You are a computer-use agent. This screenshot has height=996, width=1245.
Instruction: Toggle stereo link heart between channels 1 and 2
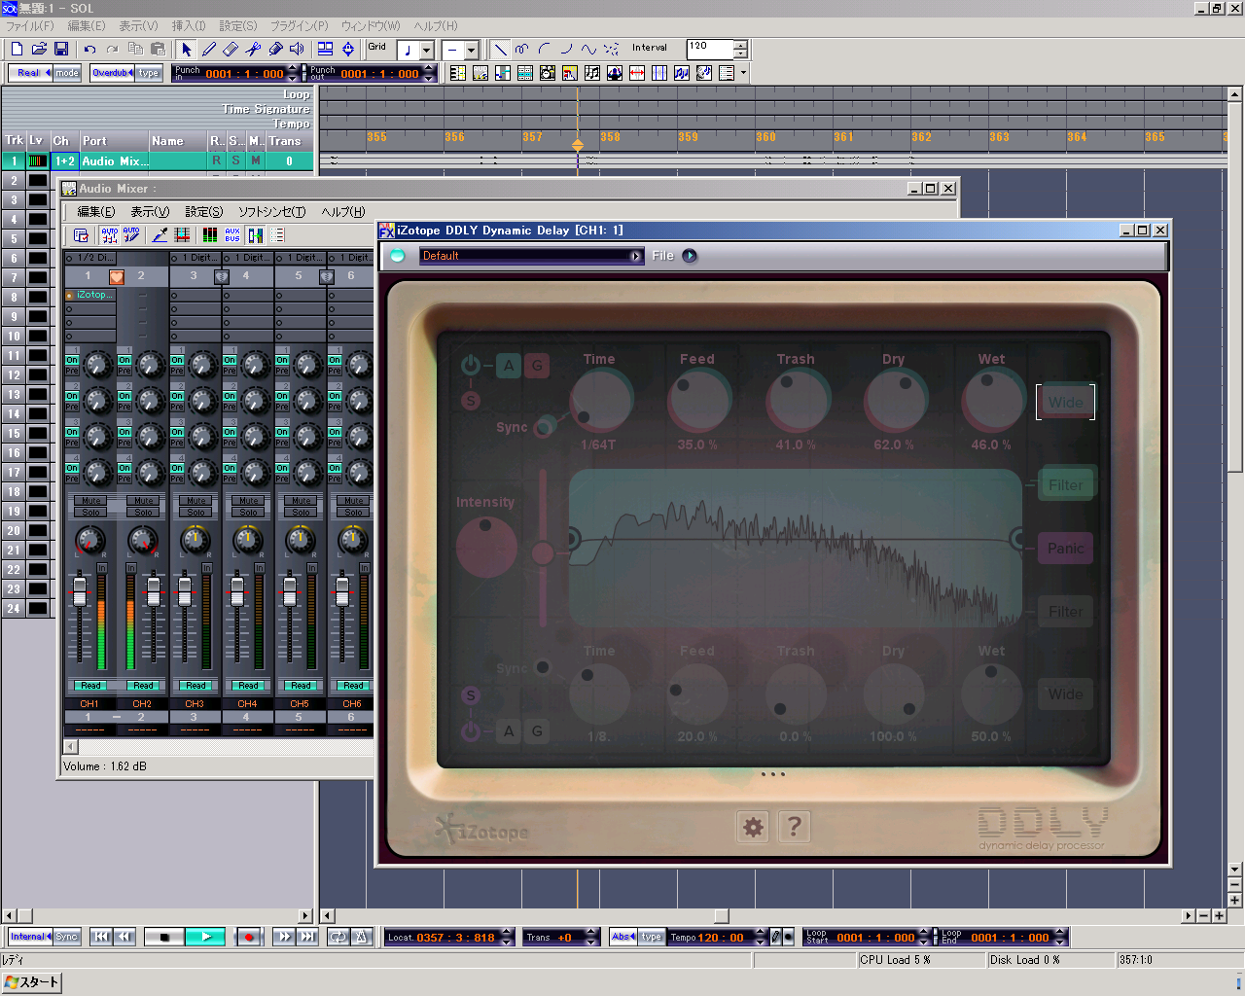(x=117, y=276)
